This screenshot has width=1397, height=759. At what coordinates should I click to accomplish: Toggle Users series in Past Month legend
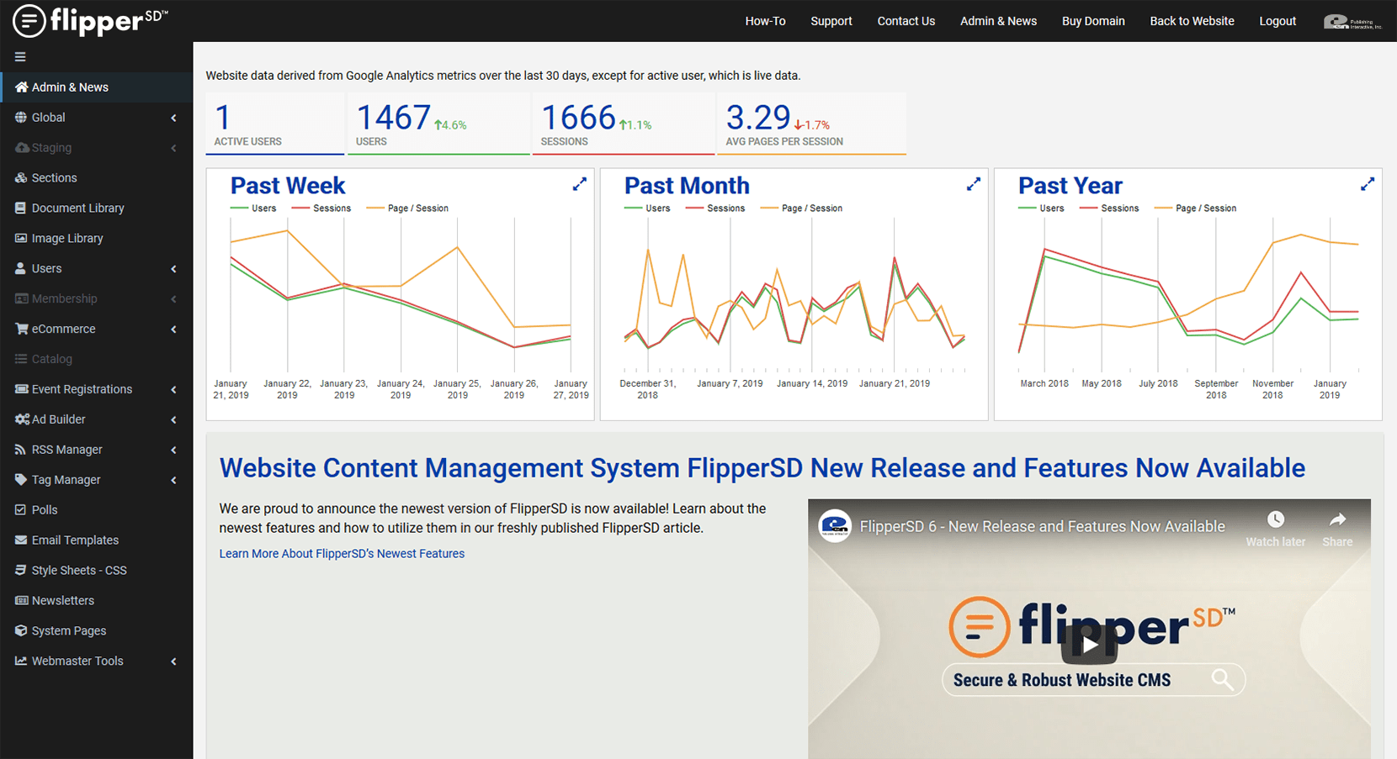647,208
